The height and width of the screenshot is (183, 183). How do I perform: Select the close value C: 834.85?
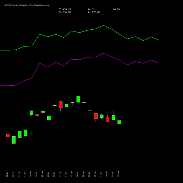(65, 10)
